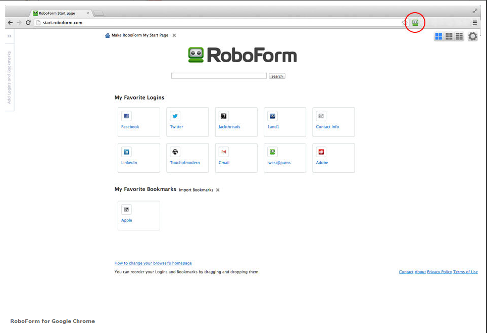Image resolution: width=487 pixels, height=333 pixels.
Task: Open the Facebook login tile
Action: [139, 122]
